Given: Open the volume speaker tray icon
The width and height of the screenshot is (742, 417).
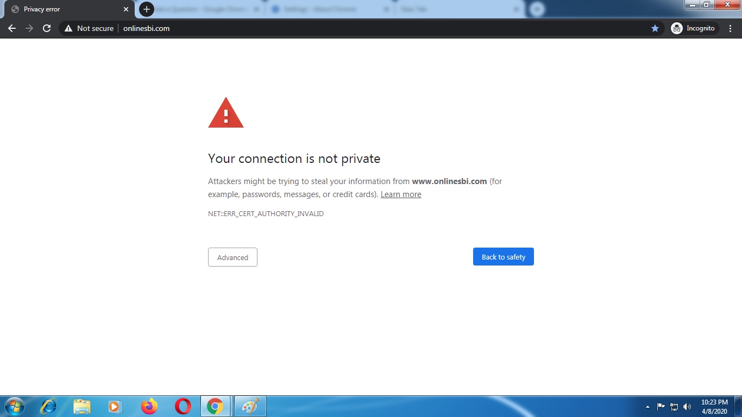Looking at the screenshot, I should (x=687, y=407).
